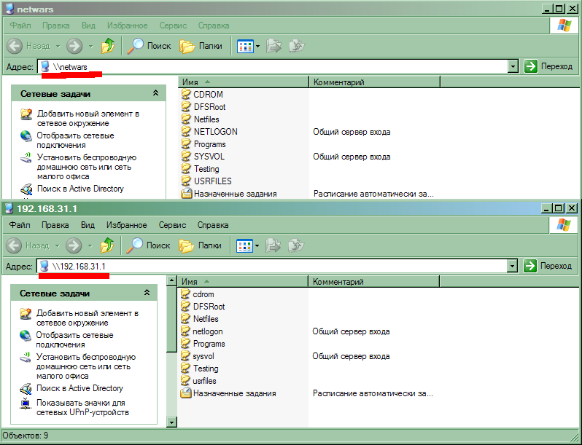582x445 pixels.
Task: Select lowercase netlogon share icon
Action: pyautogui.click(x=185, y=331)
